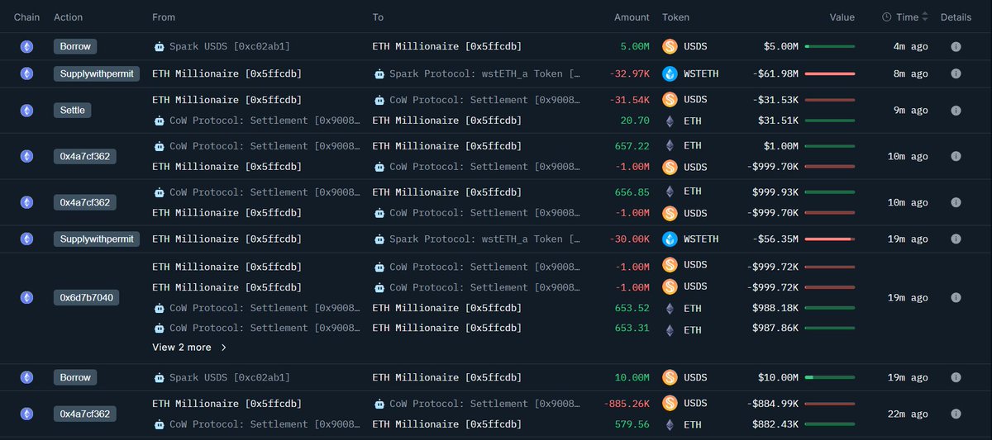Click ETH token icon next to 579.56 amount
The image size is (992, 440).
670,425
